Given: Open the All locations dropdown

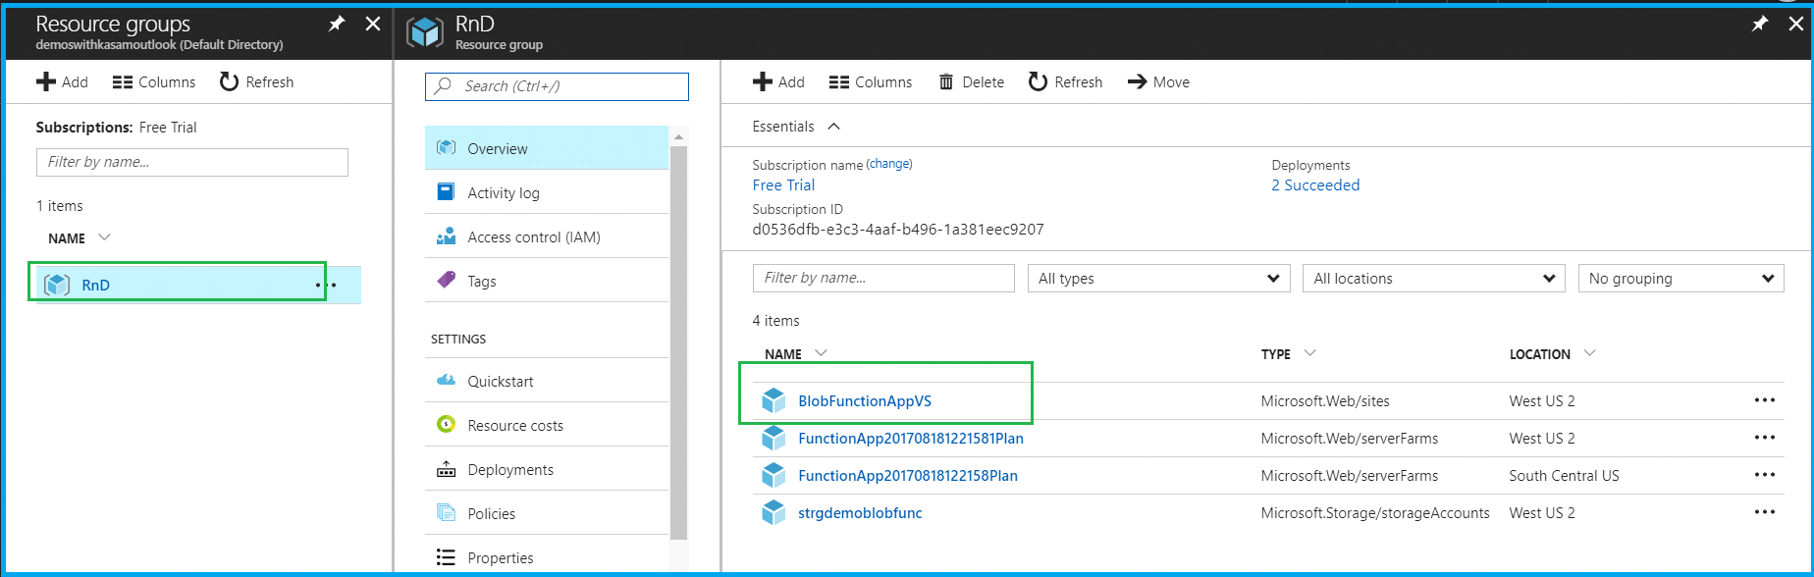Looking at the screenshot, I should pos(1434,279).
